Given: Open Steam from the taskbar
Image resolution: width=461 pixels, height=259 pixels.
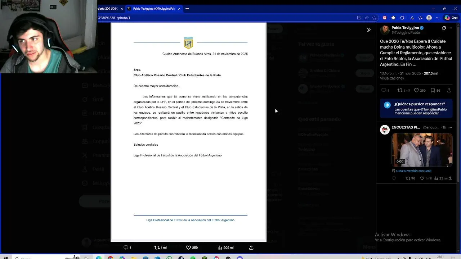Looking at the screenshot, I should point(181,258).
